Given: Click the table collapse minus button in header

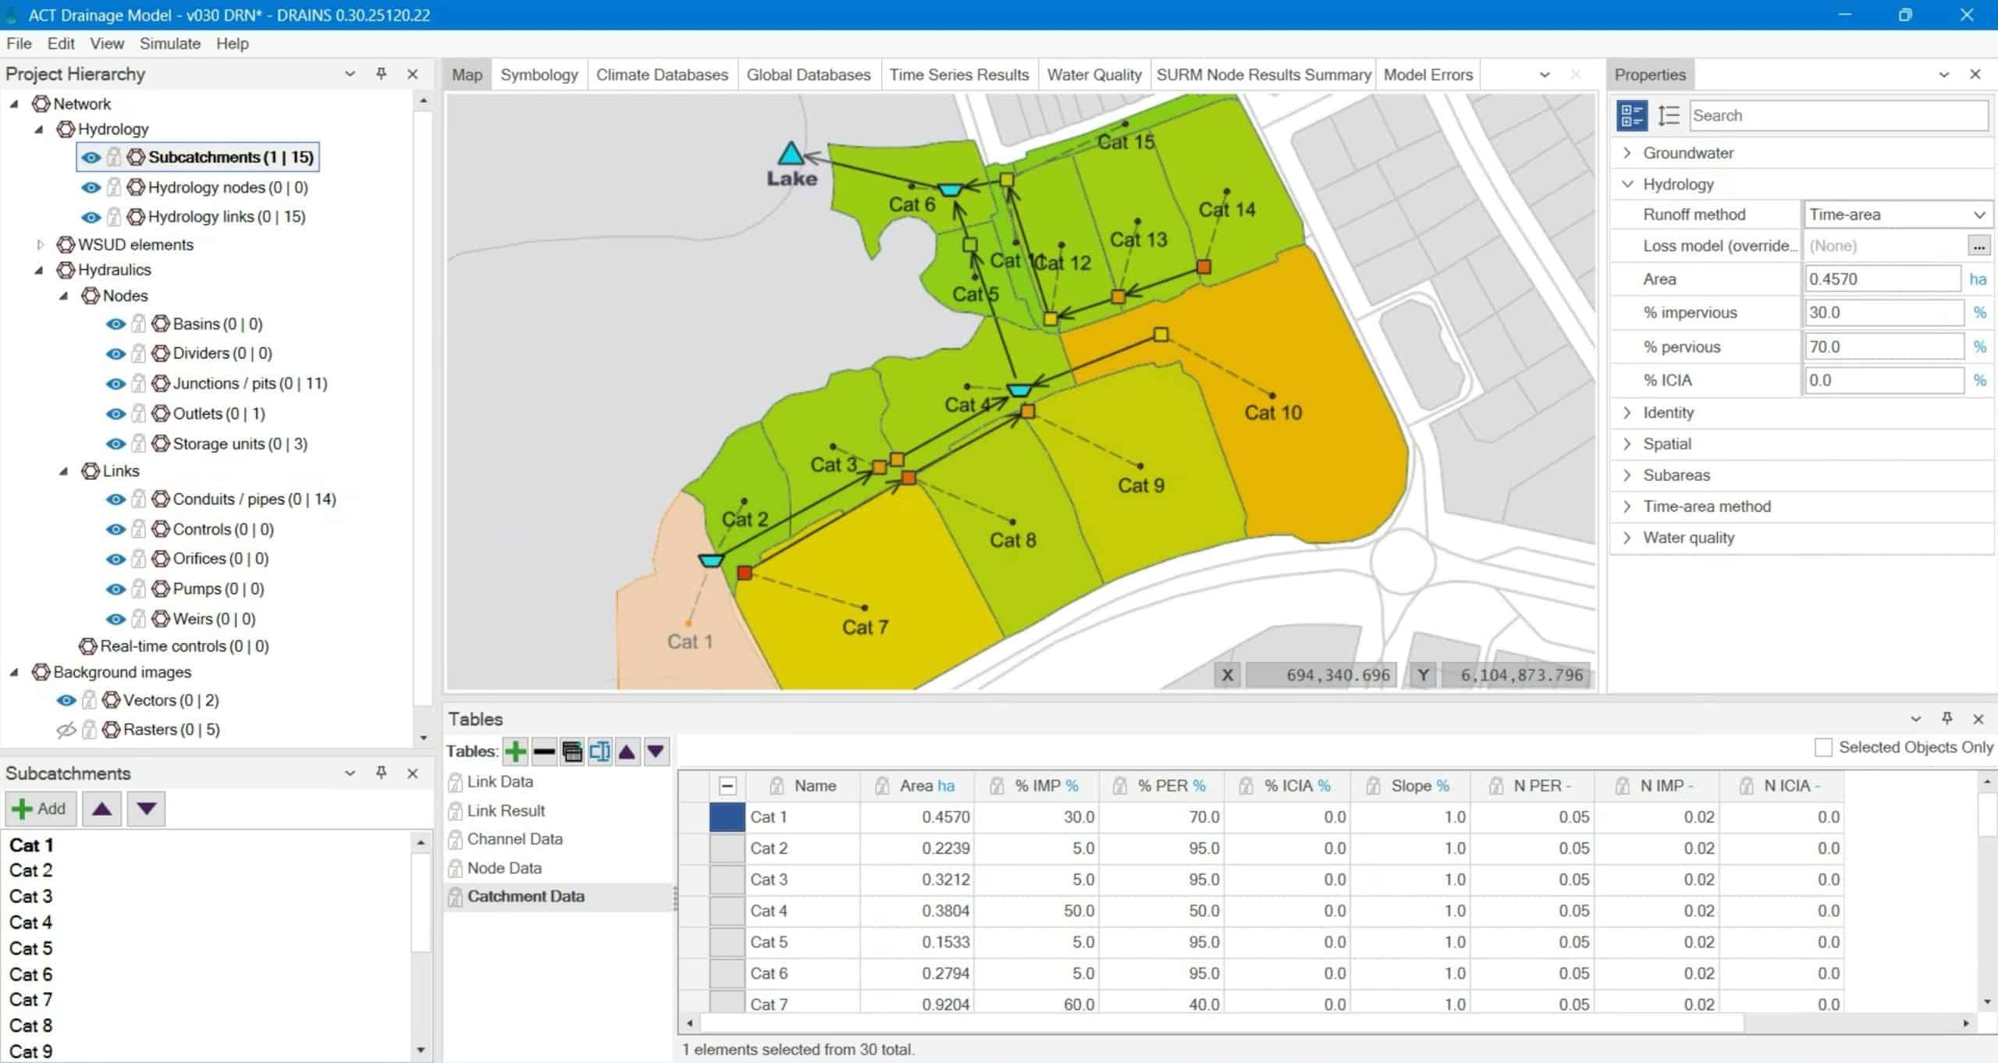Looking at the screenshot, I should coord(727,786).
